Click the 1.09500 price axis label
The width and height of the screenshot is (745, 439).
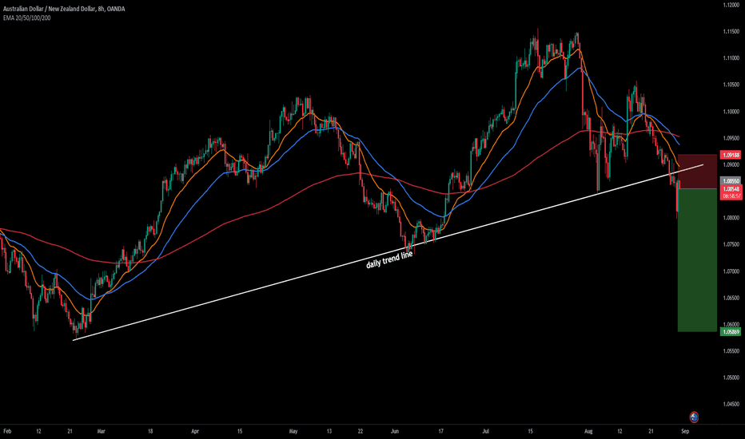pyautogui.click(x=731, y=138)
